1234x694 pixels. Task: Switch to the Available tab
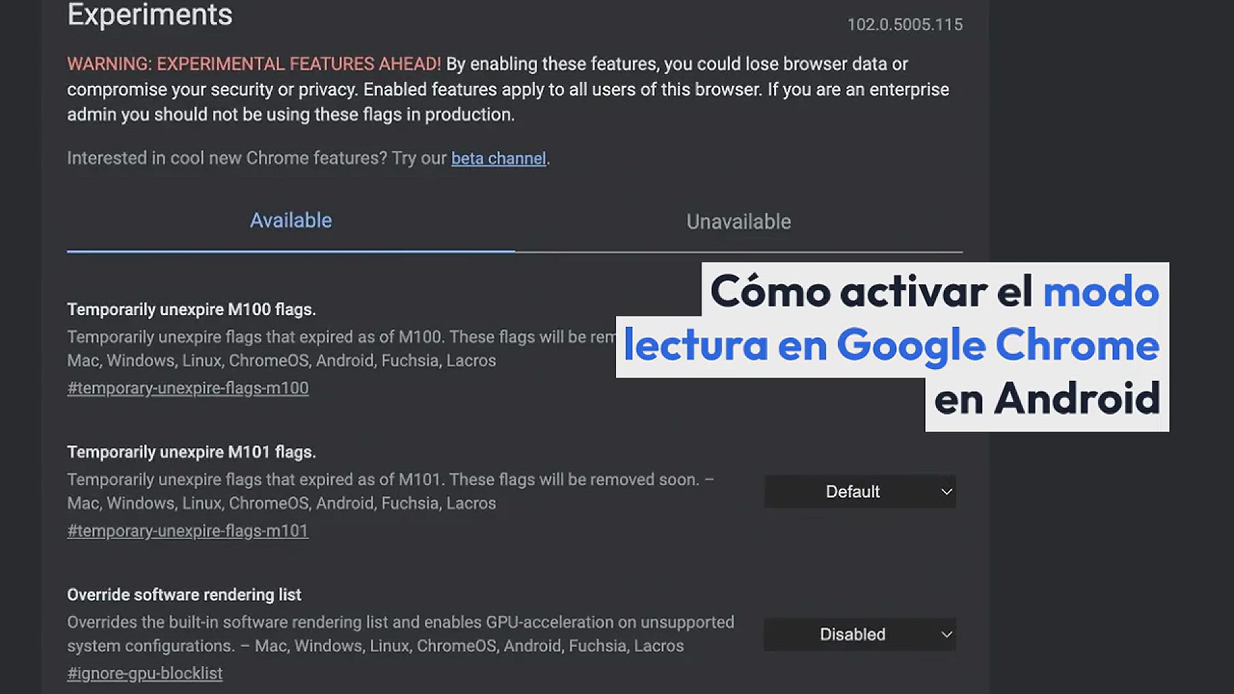click(x=291, y=221)
